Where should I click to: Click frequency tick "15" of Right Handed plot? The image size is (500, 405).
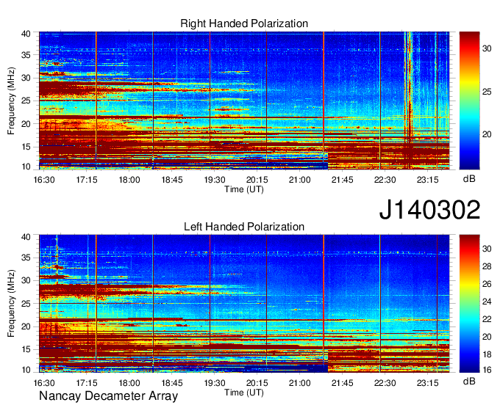pos(26,147)
